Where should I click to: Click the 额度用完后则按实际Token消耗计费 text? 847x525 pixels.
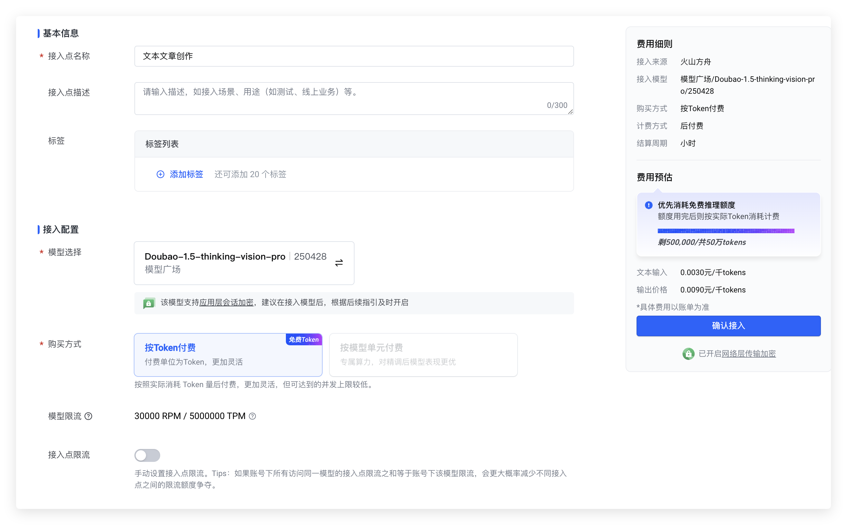tap(718, 216)
